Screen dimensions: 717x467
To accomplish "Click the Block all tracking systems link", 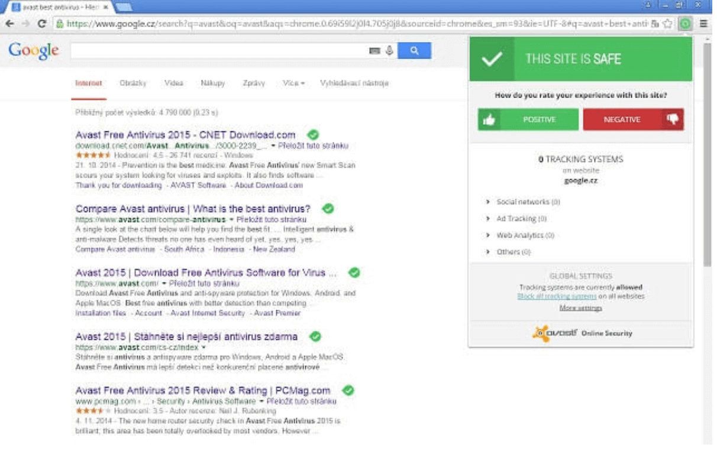I will tap(557, 296).
